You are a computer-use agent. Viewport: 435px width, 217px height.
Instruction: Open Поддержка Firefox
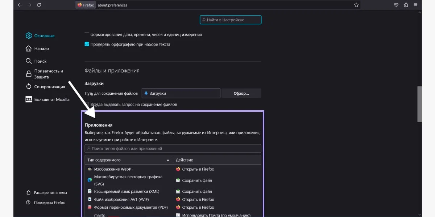pos(46,202)
